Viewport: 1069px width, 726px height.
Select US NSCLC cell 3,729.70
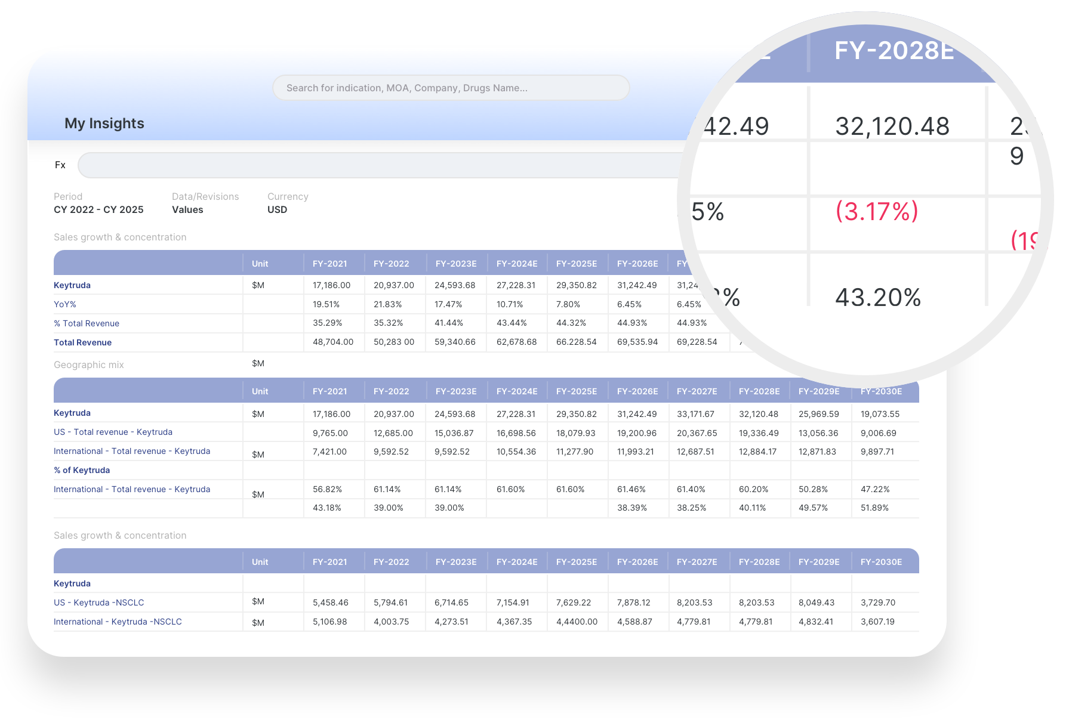pyautogui.click(x=878, y=603)
